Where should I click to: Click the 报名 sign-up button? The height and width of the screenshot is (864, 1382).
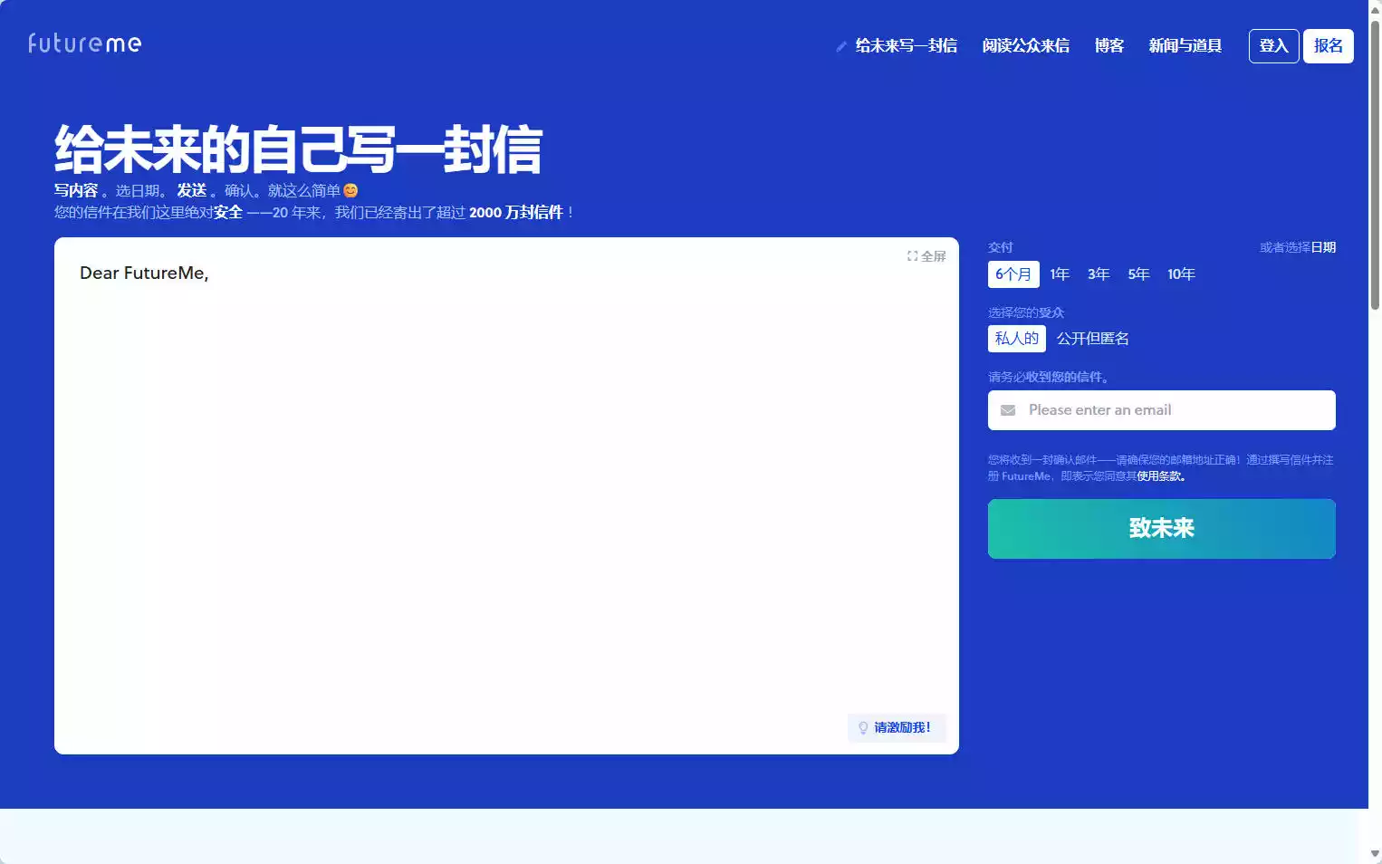[x=1328, y=46]
